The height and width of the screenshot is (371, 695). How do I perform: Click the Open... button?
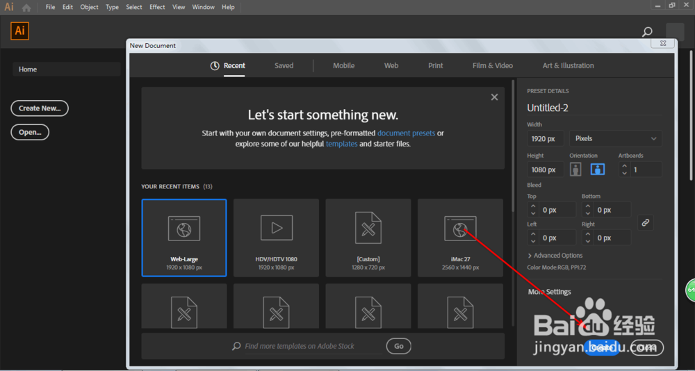click(30, 132)
